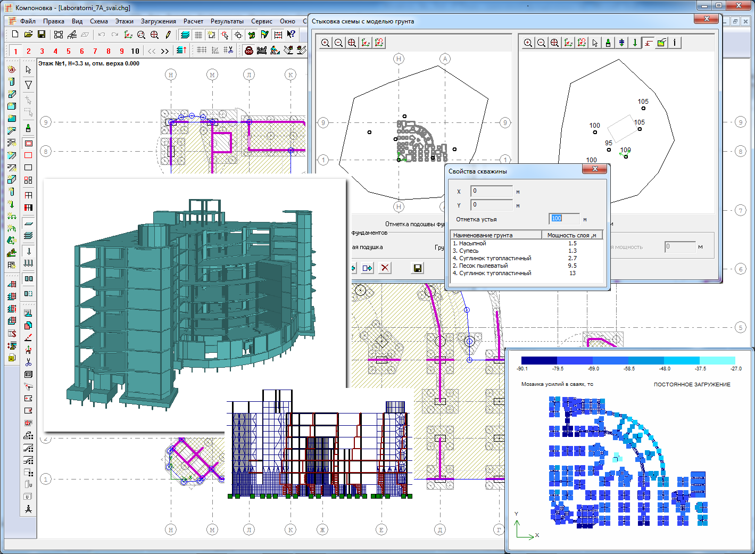
Task: Zoom in on the left soil model pane
Action: (325, 43)
